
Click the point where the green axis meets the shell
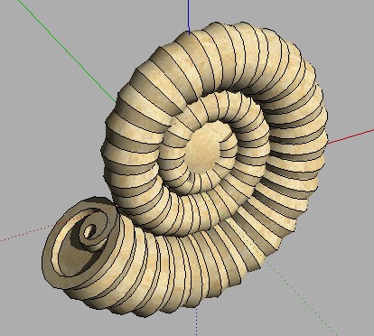(117, 102)
